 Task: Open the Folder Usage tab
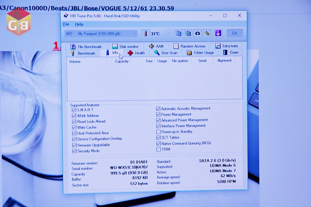(x=200, y=52)
